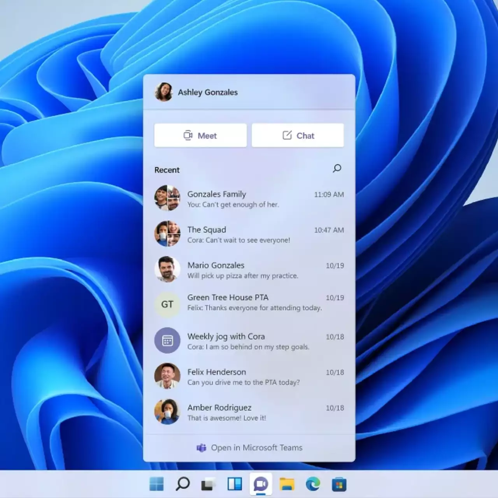Click the compose pencil icon on Chat
The width and height of the screenshot is (498, 498).
click(x=287, y=135)
